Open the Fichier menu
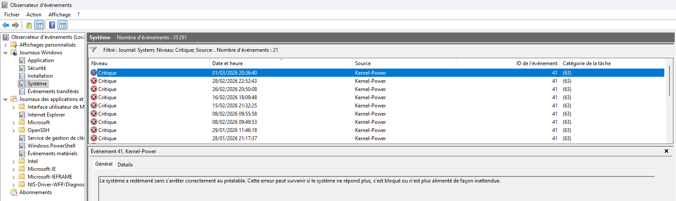The width and height of the screenshot is (676, 201). tap(12, 15)
